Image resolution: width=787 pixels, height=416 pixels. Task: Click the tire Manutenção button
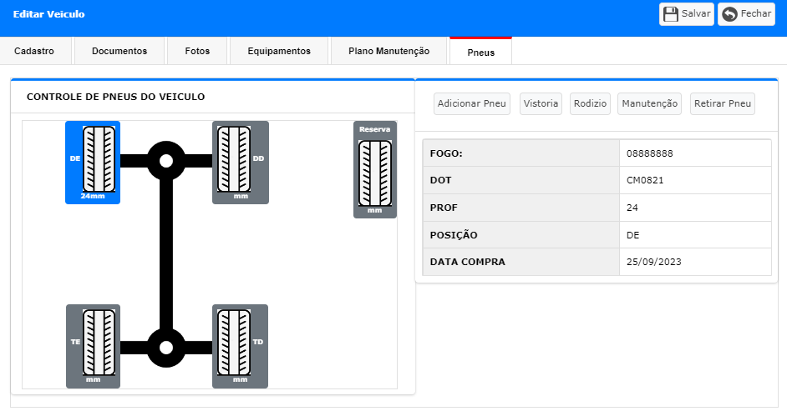pos(649,103)
